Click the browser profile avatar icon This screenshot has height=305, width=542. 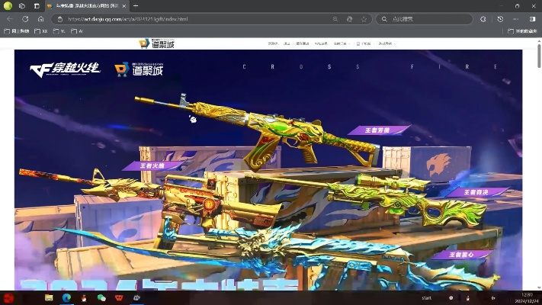pyautogui.click(x=8, y=6)
